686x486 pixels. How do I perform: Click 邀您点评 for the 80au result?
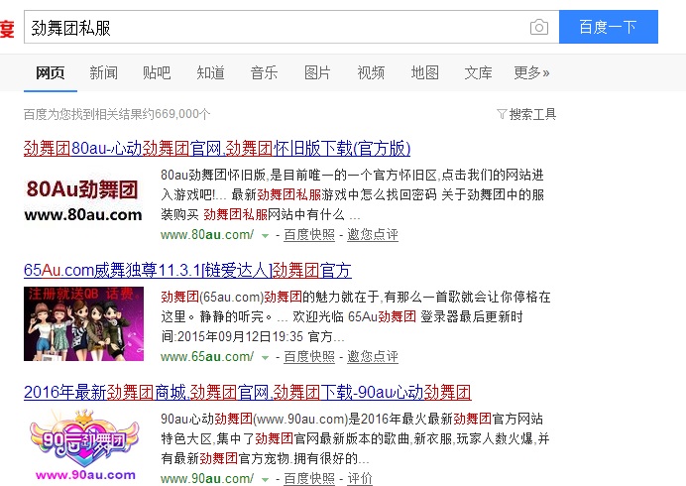pos(373,235)
